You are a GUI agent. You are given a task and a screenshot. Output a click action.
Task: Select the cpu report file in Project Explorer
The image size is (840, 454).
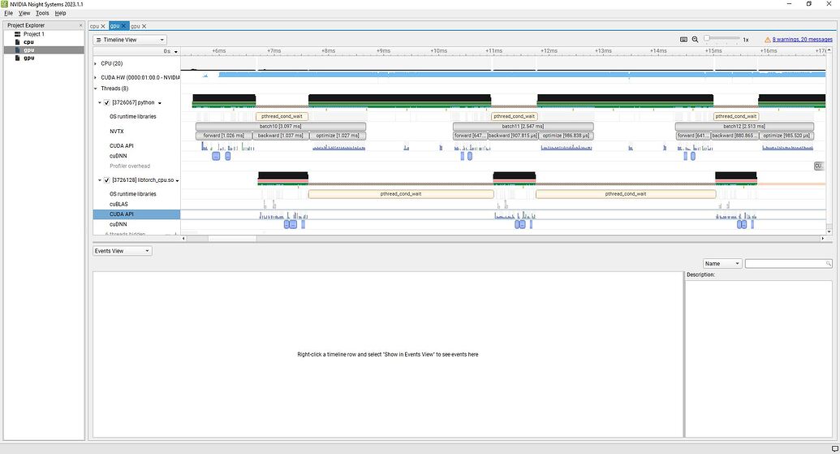point(28,42)
